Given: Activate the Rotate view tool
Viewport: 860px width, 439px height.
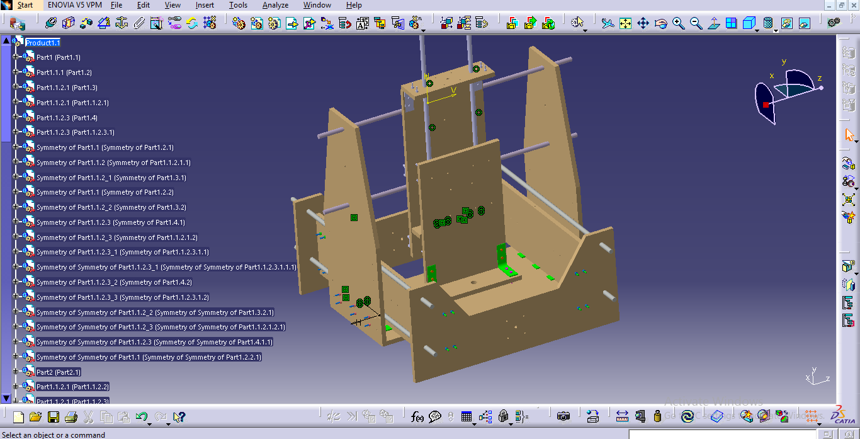Looking at the screenshot, I should click(x=660, y=23).
